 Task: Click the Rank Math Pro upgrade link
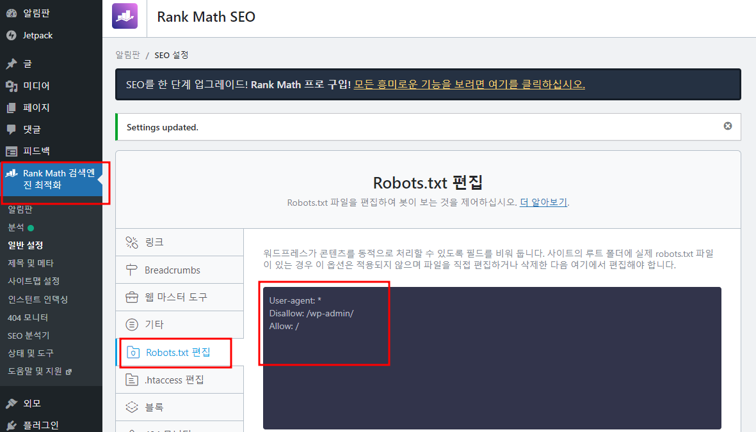coord(488,84)
